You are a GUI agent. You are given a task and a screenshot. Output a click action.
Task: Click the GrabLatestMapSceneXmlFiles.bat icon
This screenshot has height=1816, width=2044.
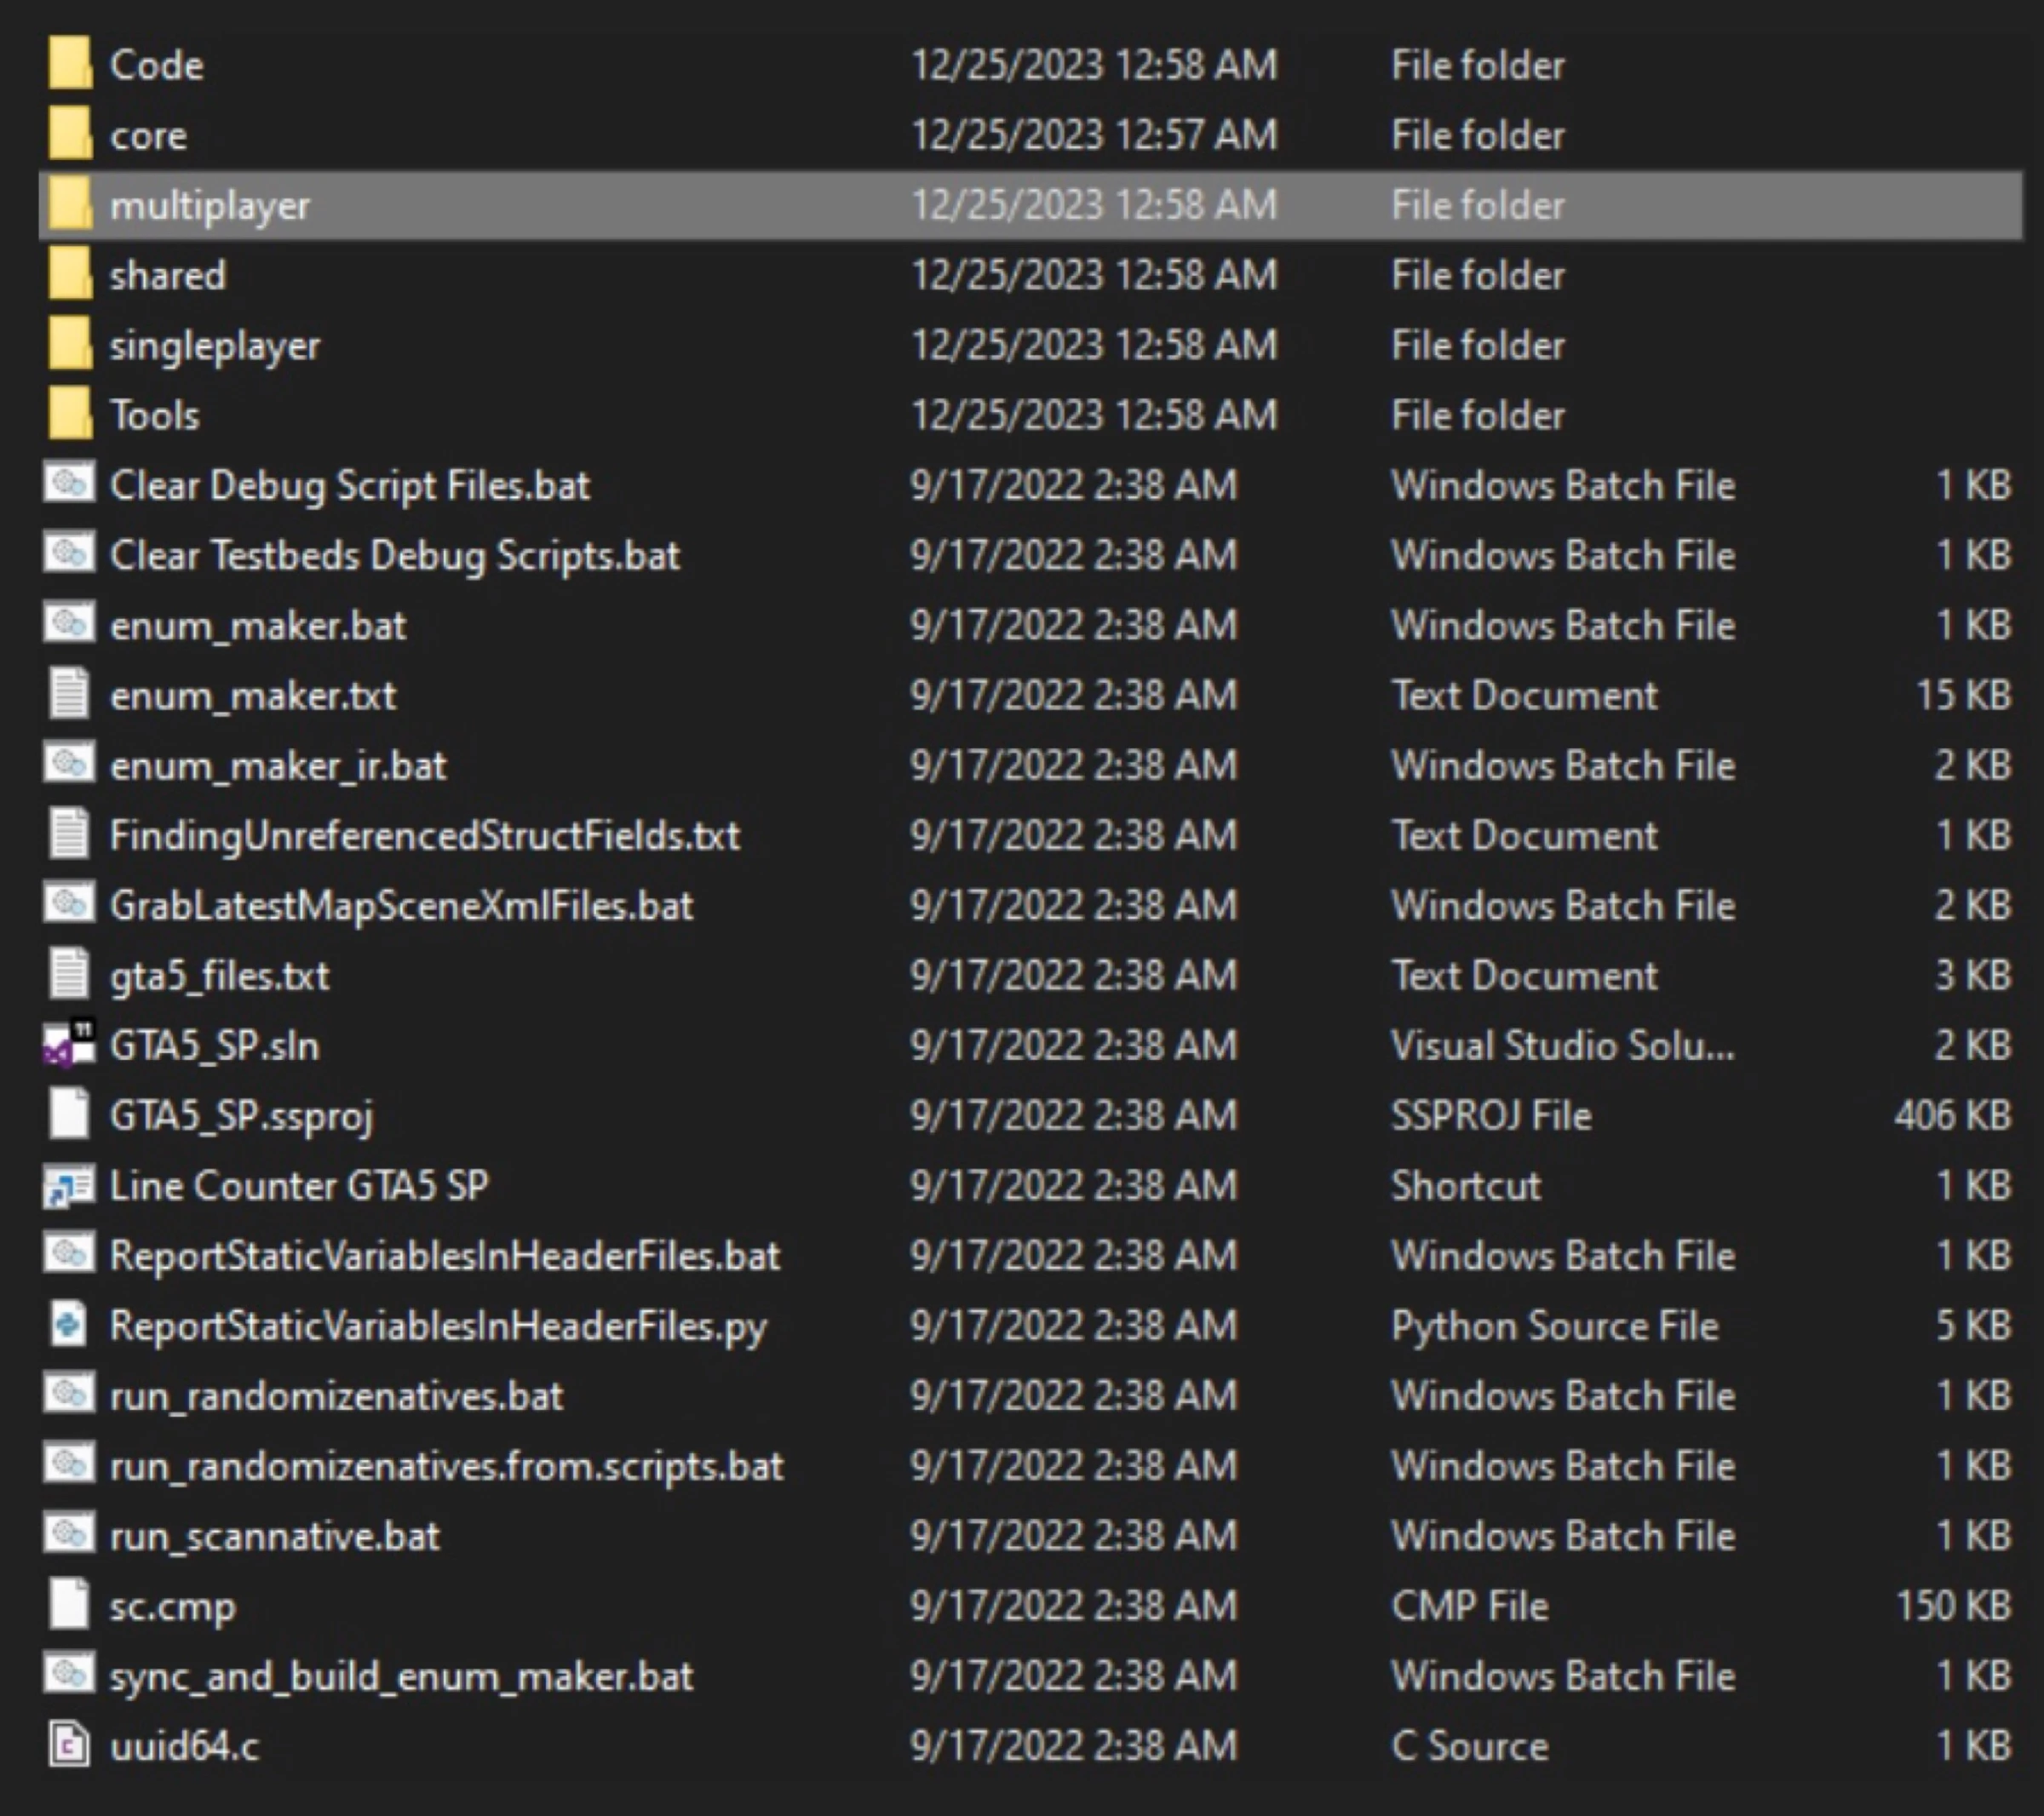tap(69, 903)
